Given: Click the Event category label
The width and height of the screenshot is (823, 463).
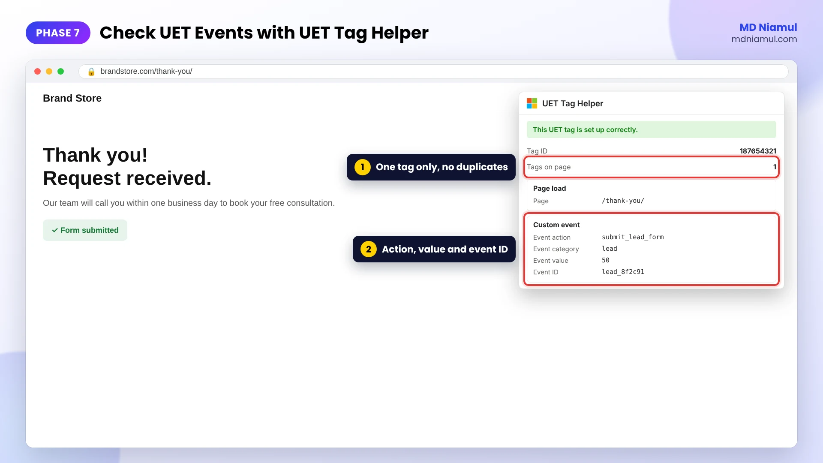Looking at the screenshot, I should 556,249.
